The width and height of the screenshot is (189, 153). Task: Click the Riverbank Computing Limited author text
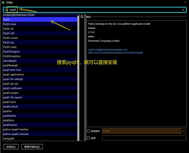point(104,41)
